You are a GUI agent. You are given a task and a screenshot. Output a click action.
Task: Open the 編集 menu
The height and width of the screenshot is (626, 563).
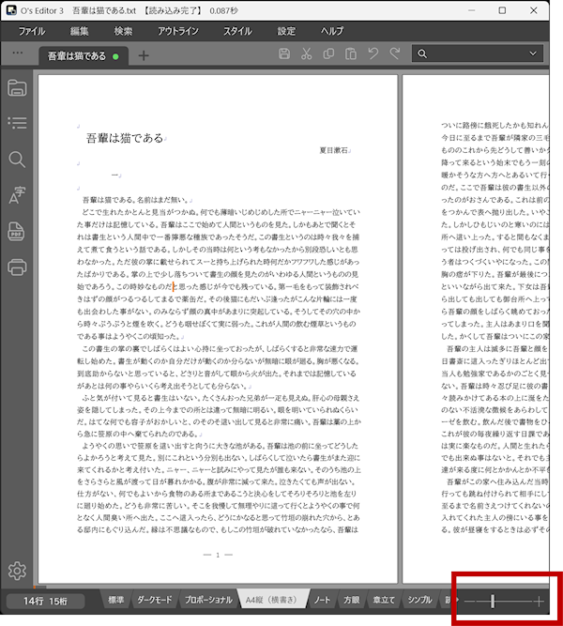click(79, 31)
